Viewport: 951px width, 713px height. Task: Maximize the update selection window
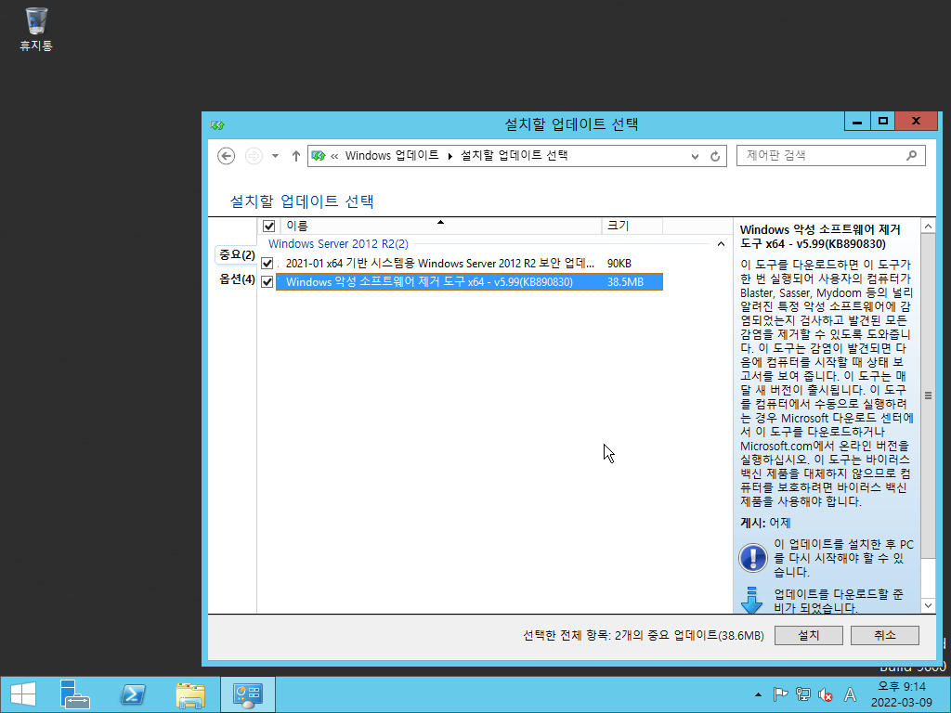coord(883,122)
